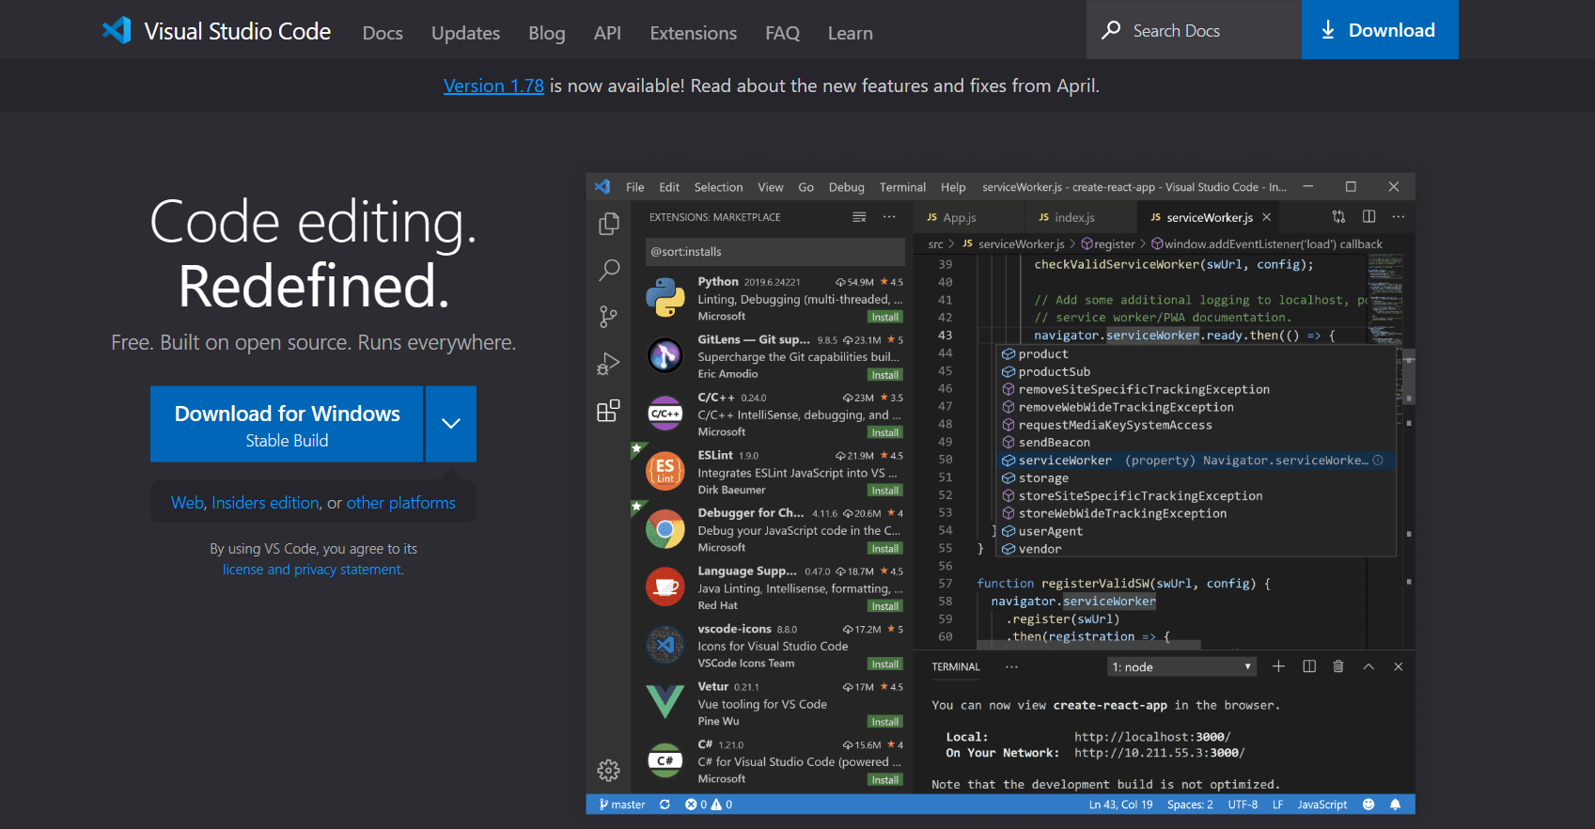Click the Vetur extension icon
1595x829 pixels.
pos(665,702)
